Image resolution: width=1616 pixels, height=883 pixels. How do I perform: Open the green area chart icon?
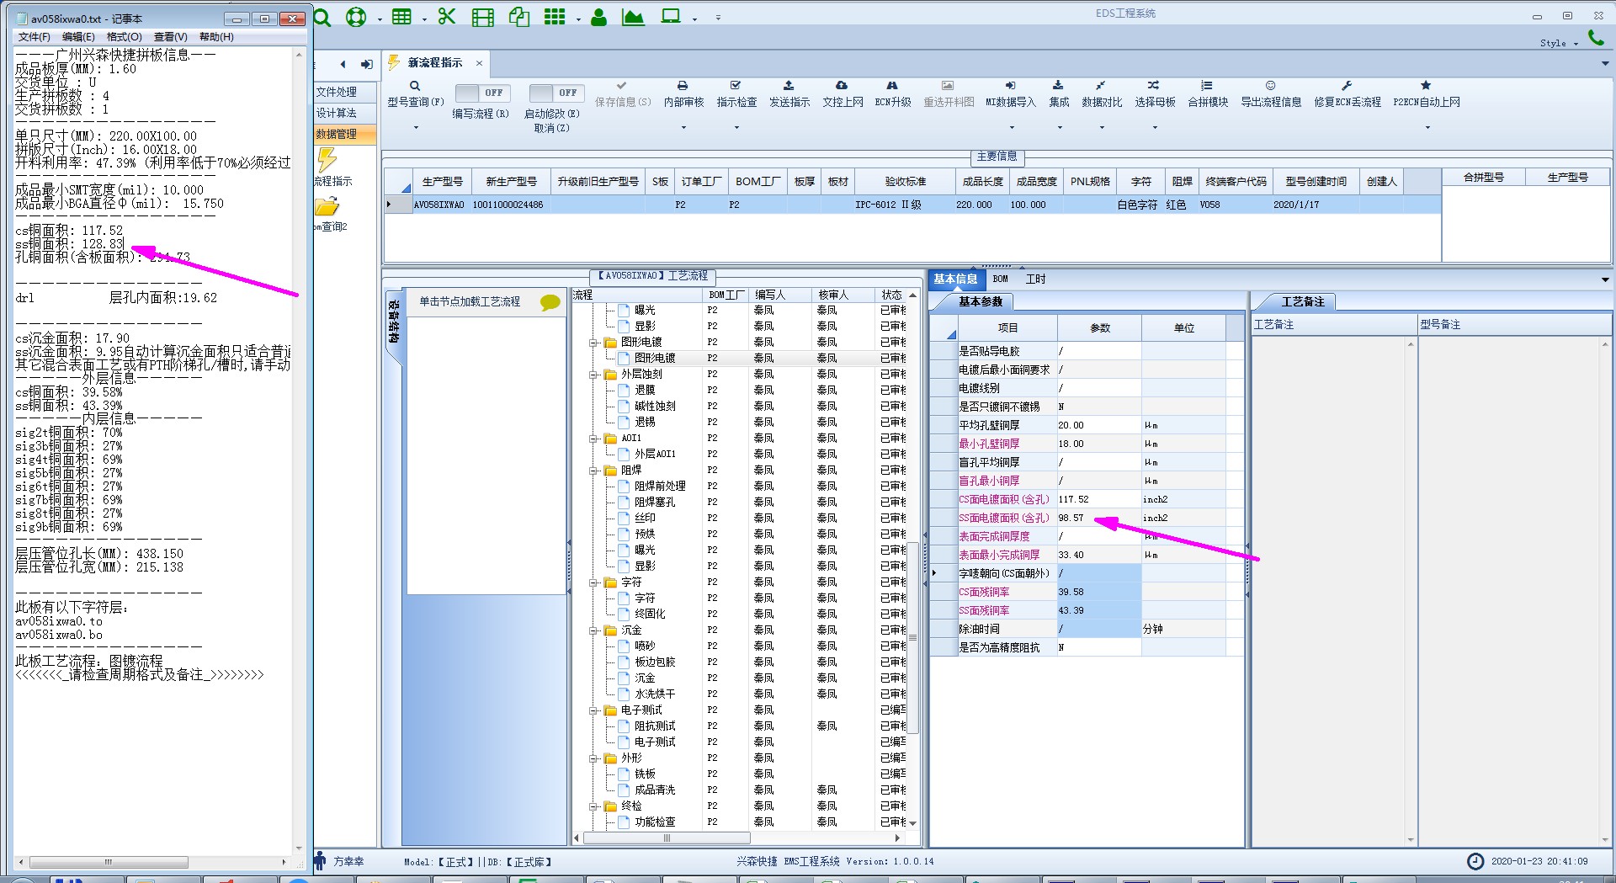point(633,17)
